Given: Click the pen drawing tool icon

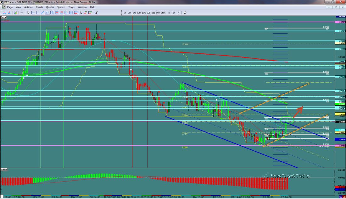Looking at the screenshot, I should (96, 13).
